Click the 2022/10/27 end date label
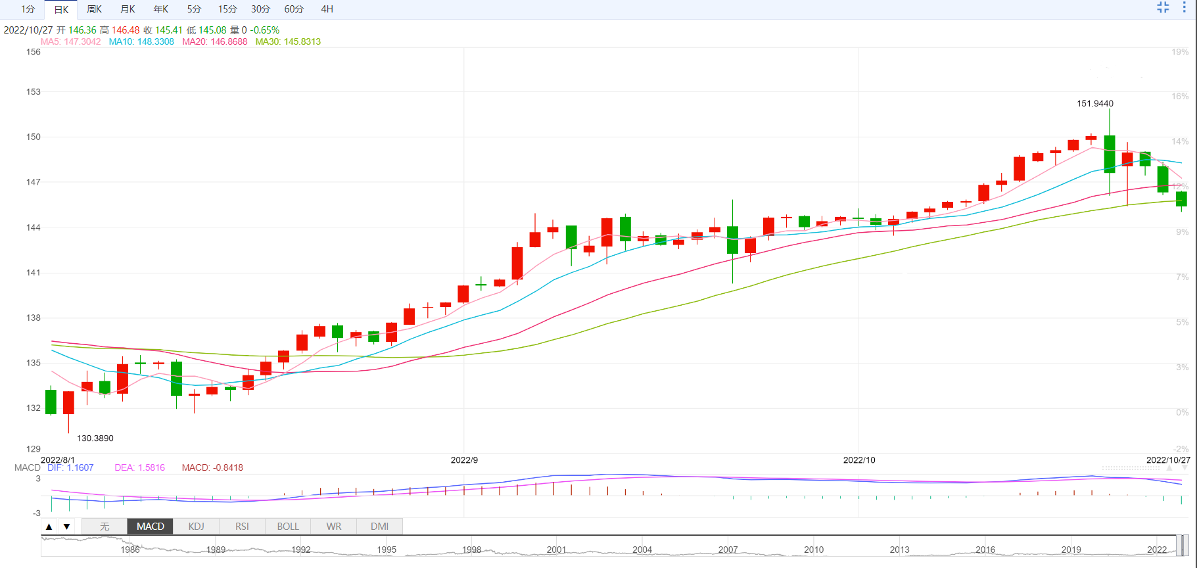 coord(1168,460)
